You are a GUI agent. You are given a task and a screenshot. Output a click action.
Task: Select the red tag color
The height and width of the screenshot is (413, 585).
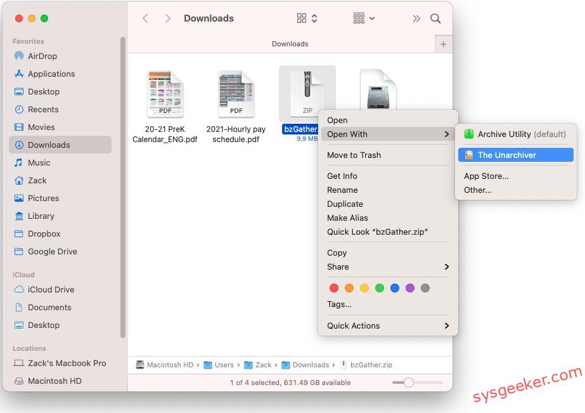[x=334, y=287]
